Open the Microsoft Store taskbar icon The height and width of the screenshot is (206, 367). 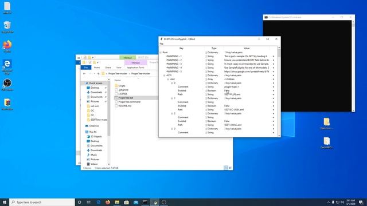126,202
